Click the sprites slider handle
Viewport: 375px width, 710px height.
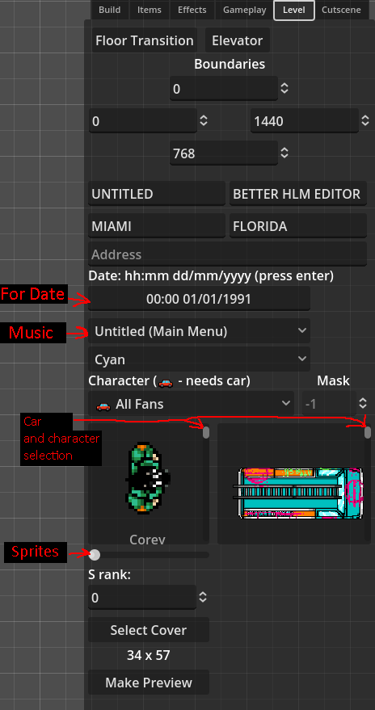[x=95, y=555]
